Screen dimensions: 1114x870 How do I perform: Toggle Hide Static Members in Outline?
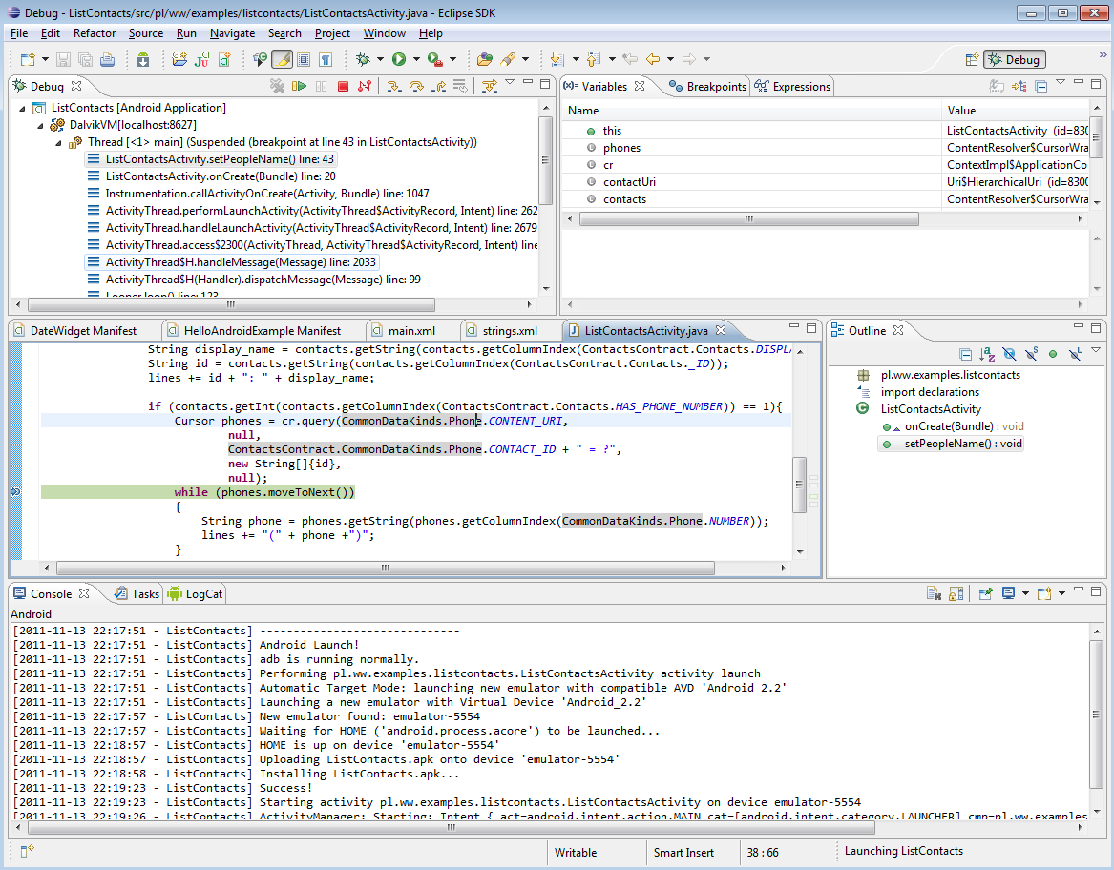(x=1031, y=354)
